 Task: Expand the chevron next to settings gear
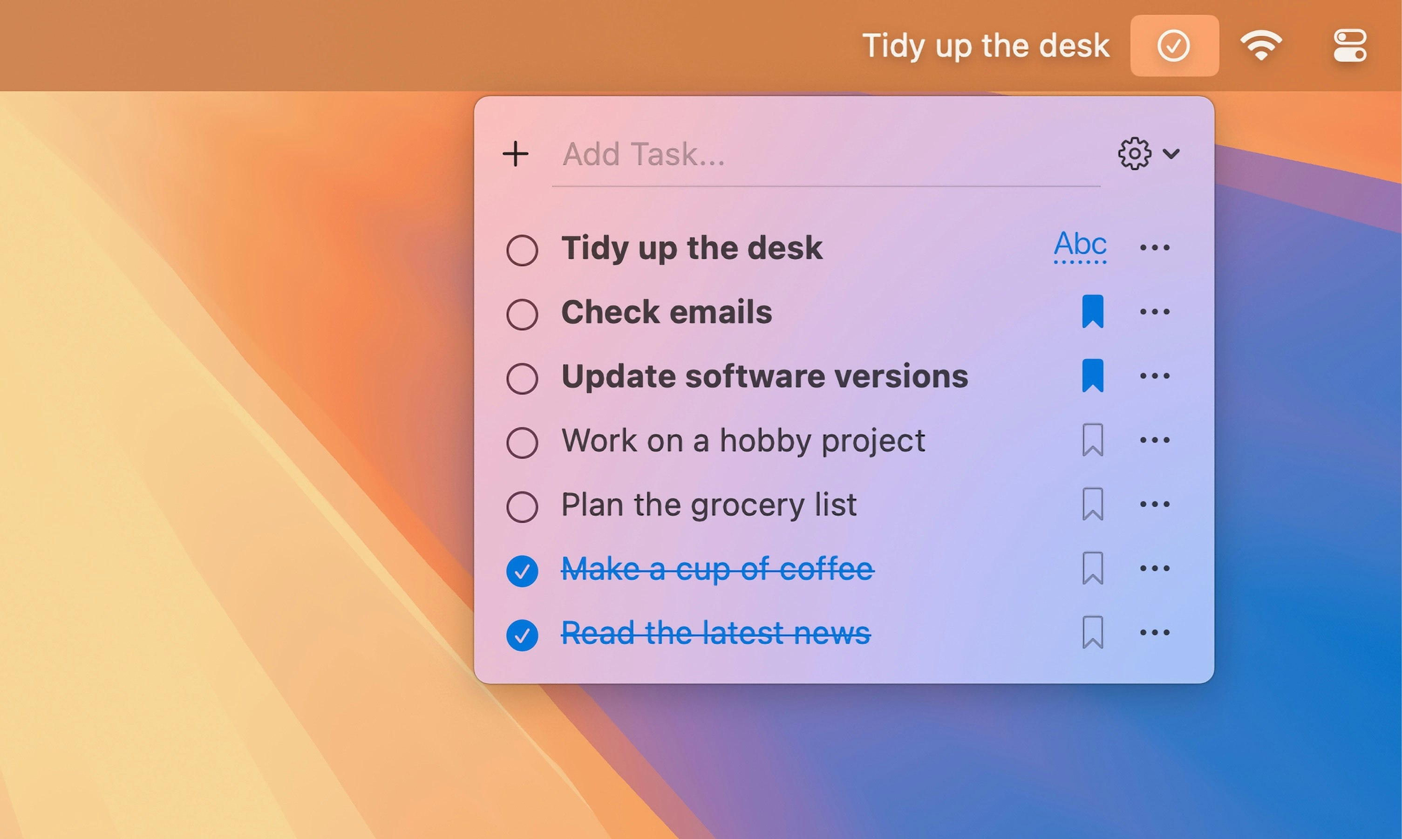click(x=1171, y=154)
